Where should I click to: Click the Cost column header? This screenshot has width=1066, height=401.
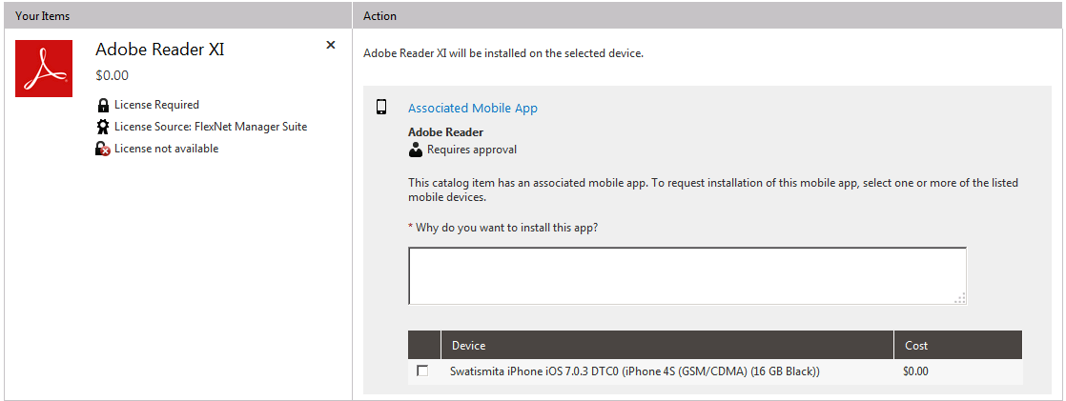click(x=915, y=345)
